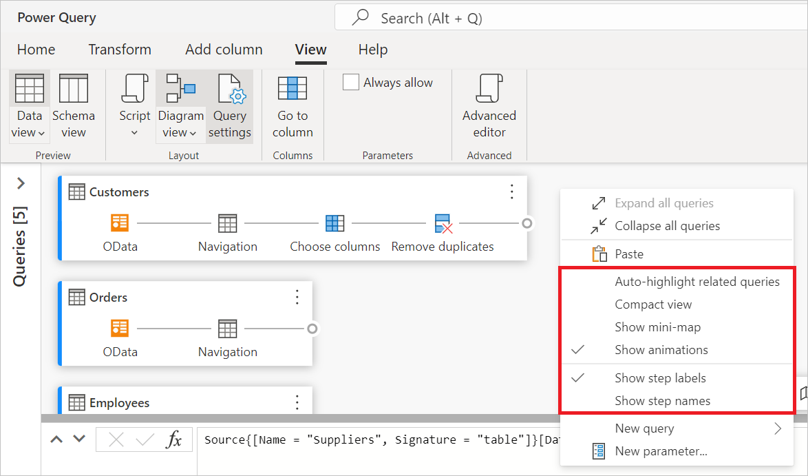The height and width of the screenshot is (476, 808).
Task: Open the Data view dropdown arrow
Action: (42, 134)
